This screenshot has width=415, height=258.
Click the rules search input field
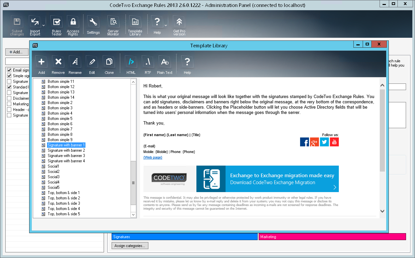pyautogui.click(x=17, y=62)
